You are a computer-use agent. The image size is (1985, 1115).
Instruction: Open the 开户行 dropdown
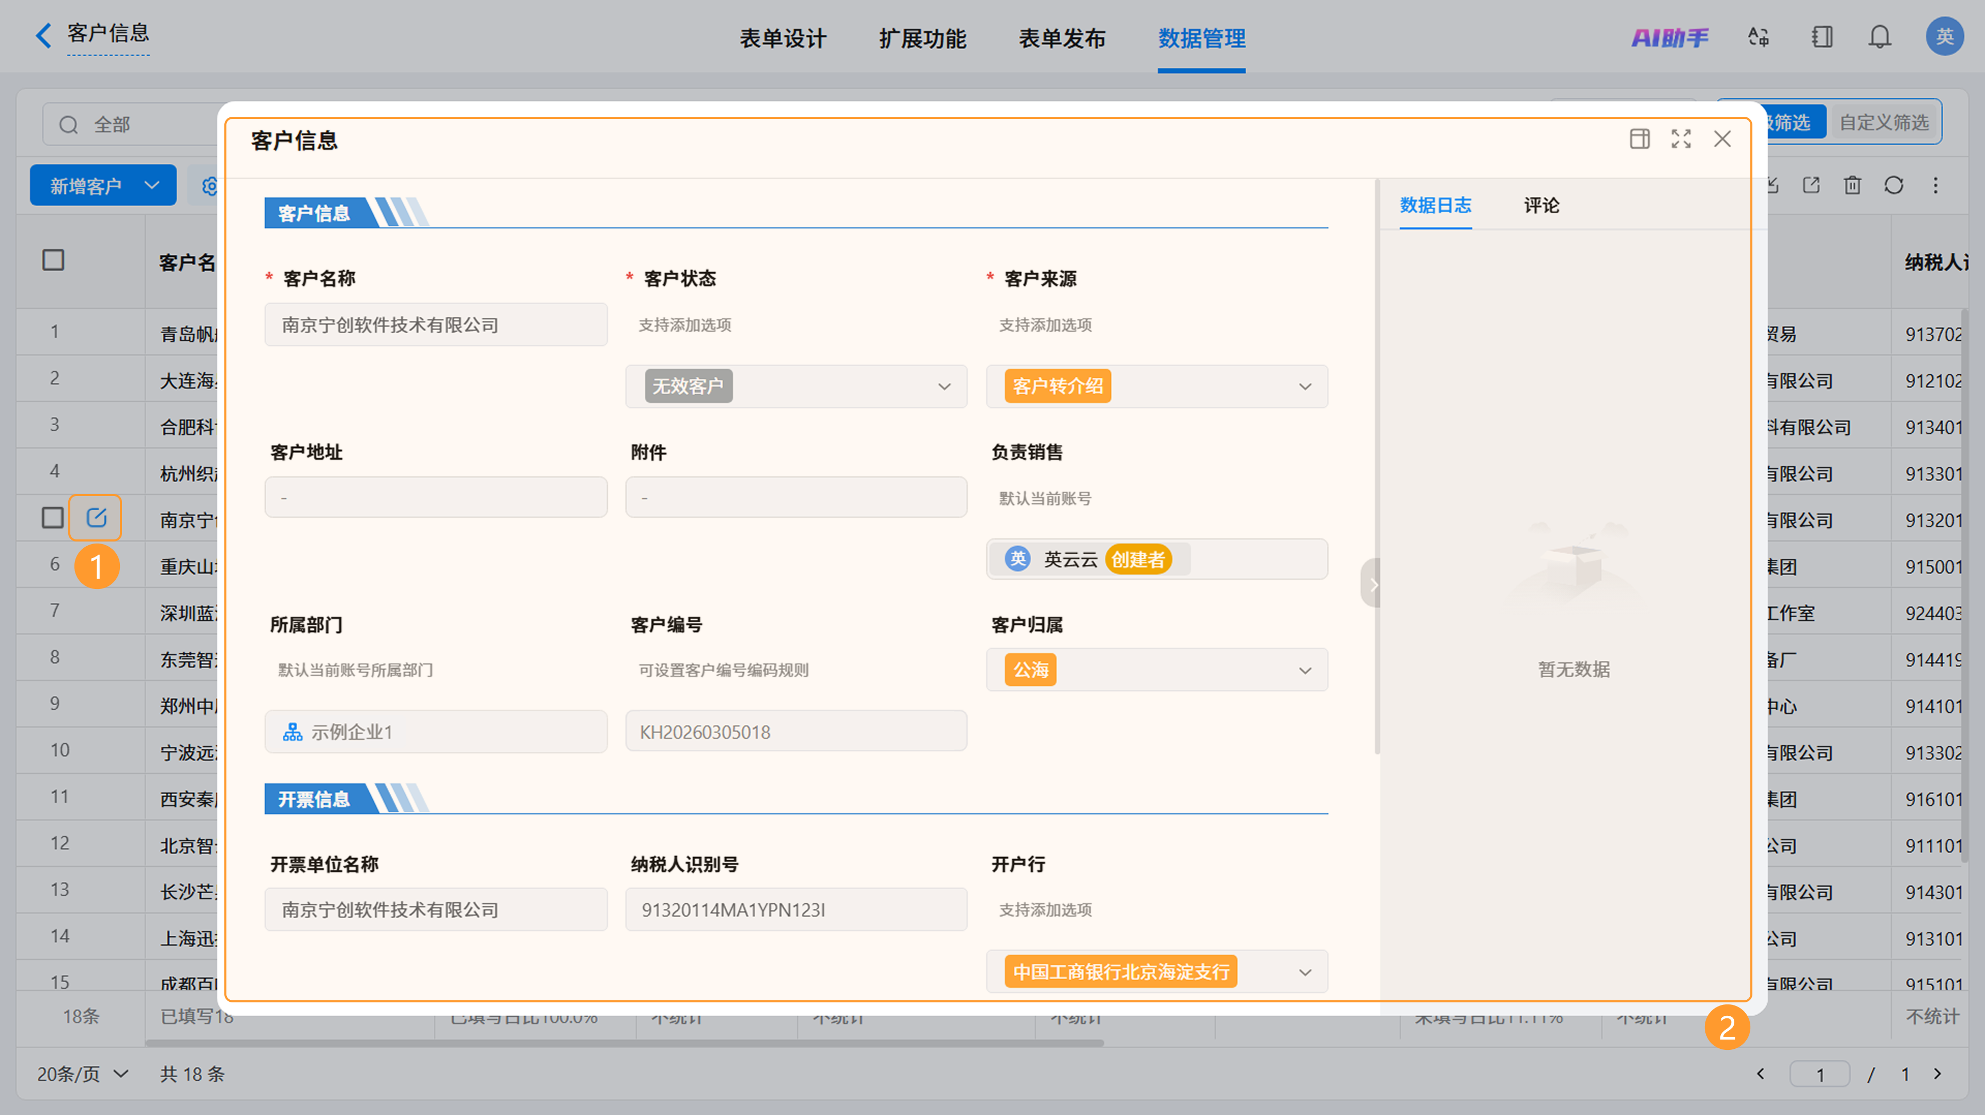point(1157,972)
